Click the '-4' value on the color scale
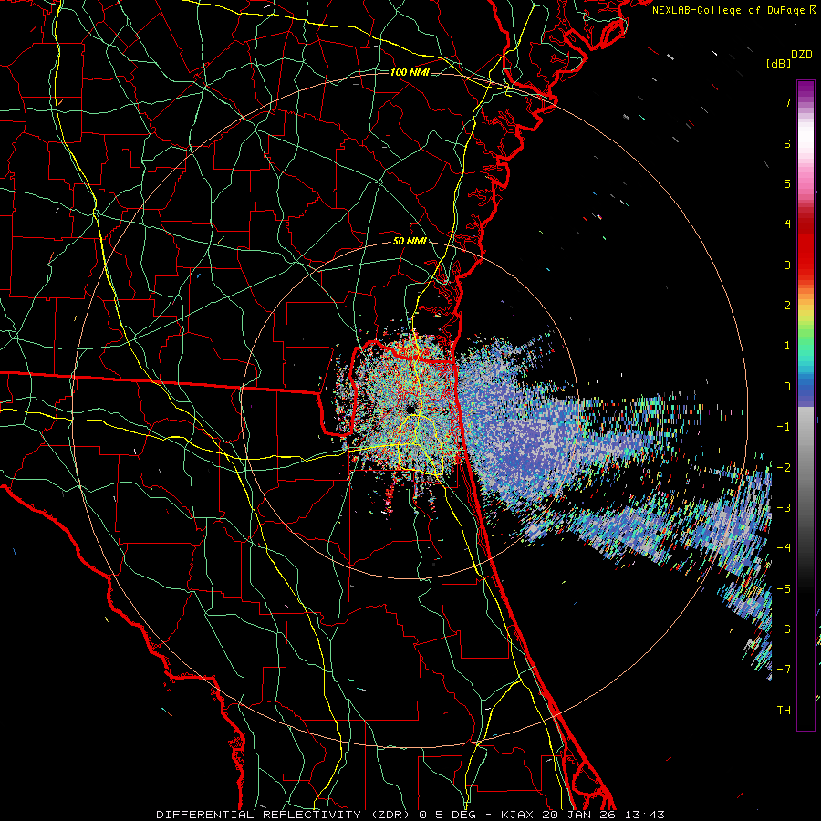Screen dimensions: 821x821 784,547
